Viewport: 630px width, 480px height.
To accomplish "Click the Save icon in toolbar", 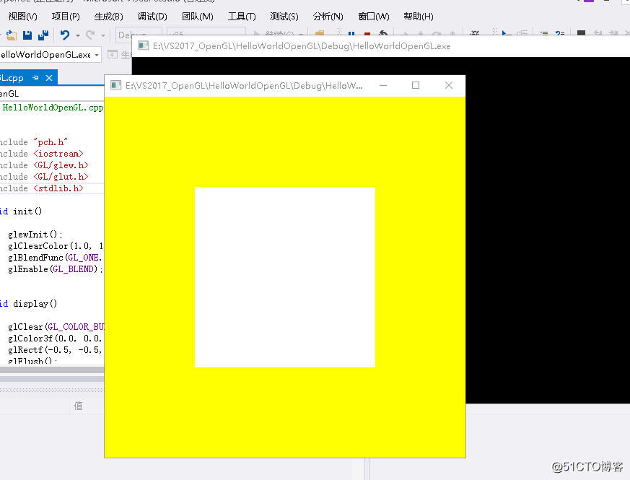I will (x=27, y=35).
